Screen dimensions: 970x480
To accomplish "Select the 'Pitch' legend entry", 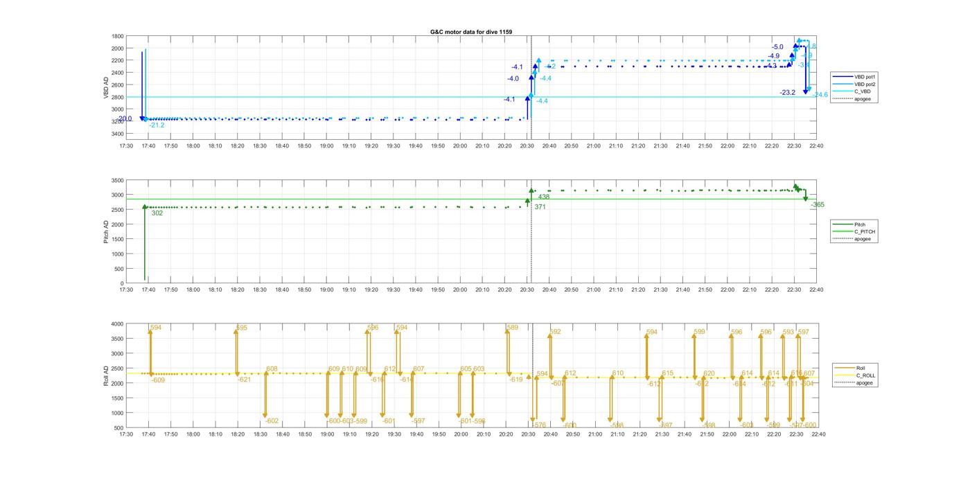I will 859,224.
